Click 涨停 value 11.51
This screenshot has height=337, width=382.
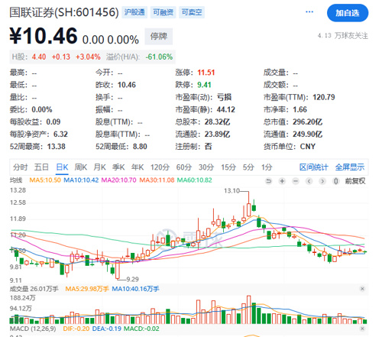[x=206, y=73]
